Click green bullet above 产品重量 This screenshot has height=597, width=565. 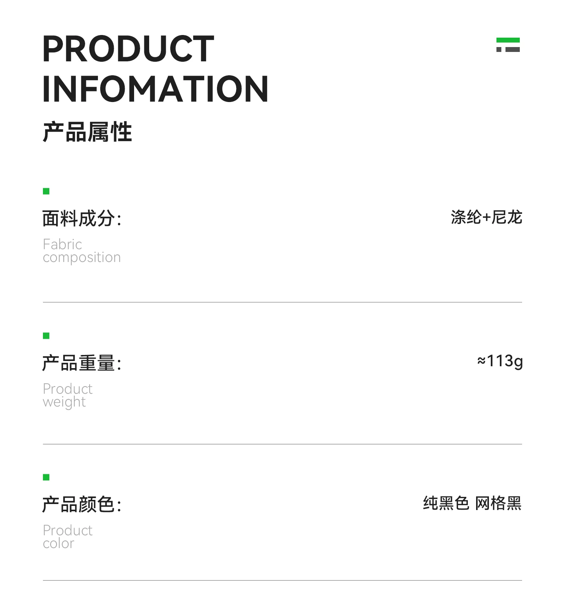click(x=46, y=336)
